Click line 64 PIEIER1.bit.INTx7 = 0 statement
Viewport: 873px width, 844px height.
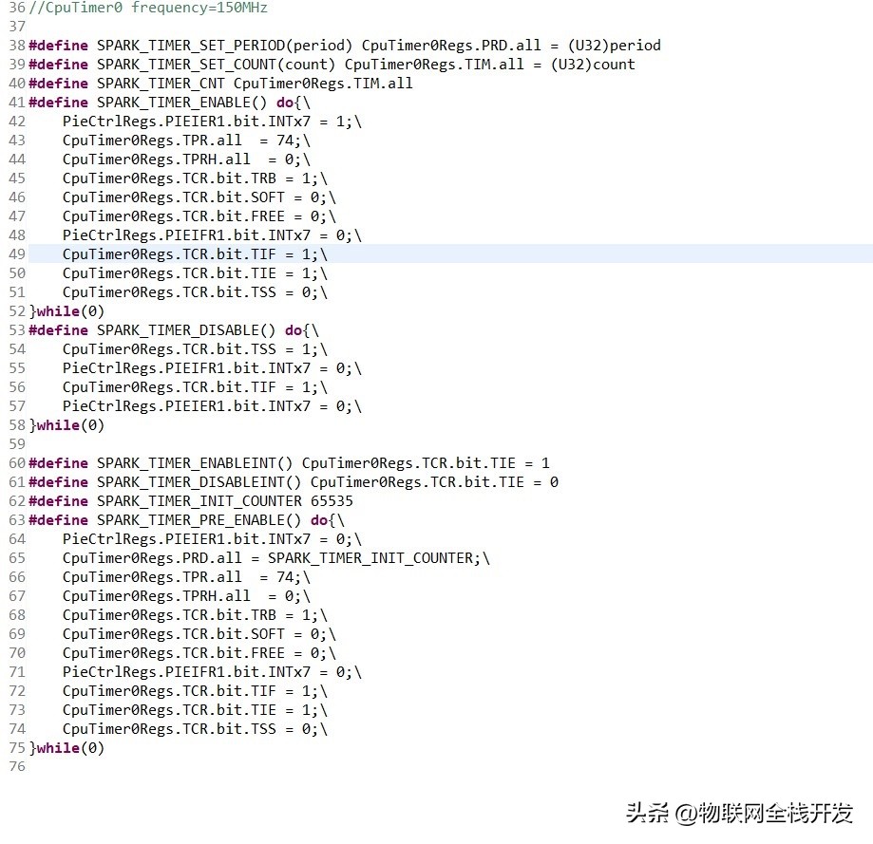click(x=212, y=539)
